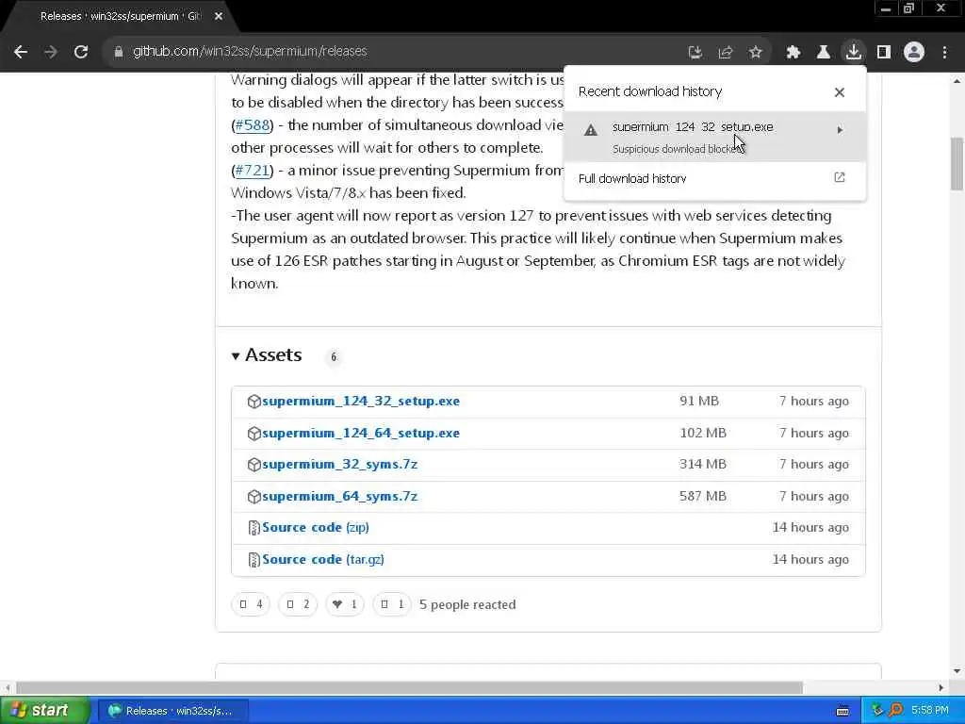Expand options arrow for blocked download
This screenshot has height=724, width=965.
(x=840, y=130)
